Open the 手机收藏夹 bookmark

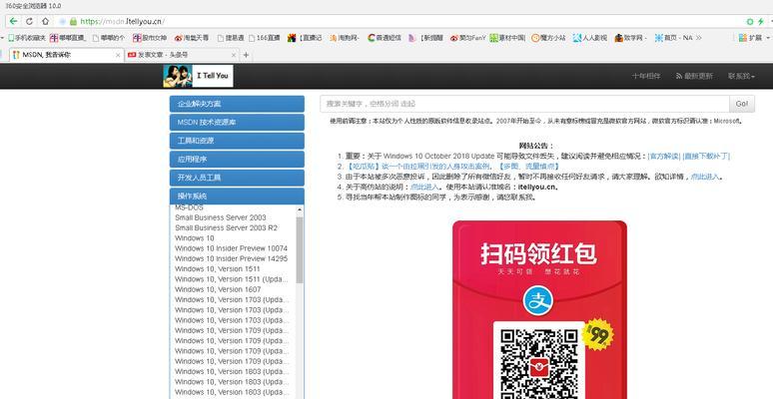27,38
